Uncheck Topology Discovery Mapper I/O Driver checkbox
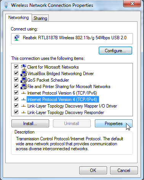 point(16,106)
